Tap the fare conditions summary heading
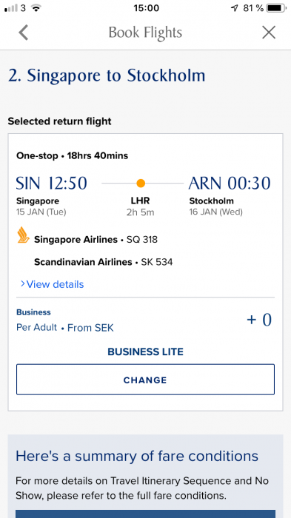291x518 pixels. coord(137,456)
